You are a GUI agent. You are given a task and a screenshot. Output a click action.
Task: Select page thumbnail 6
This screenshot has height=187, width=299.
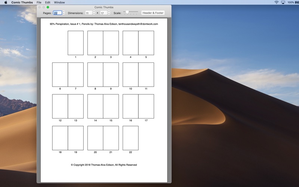tap(60, 74)
